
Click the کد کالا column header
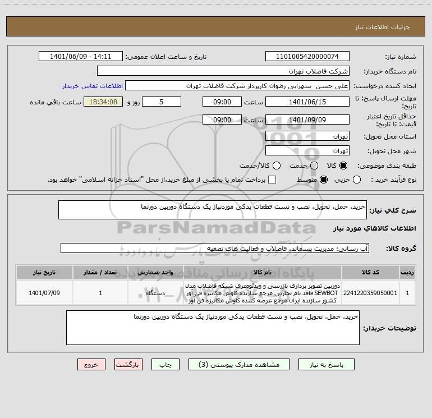tap(370, 273)
